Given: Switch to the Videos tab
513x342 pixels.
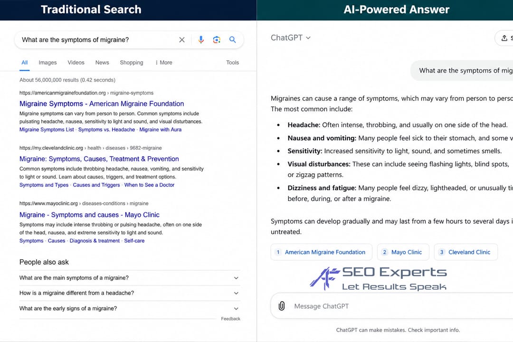Looking at the screenshot, I should click(76, 63).
